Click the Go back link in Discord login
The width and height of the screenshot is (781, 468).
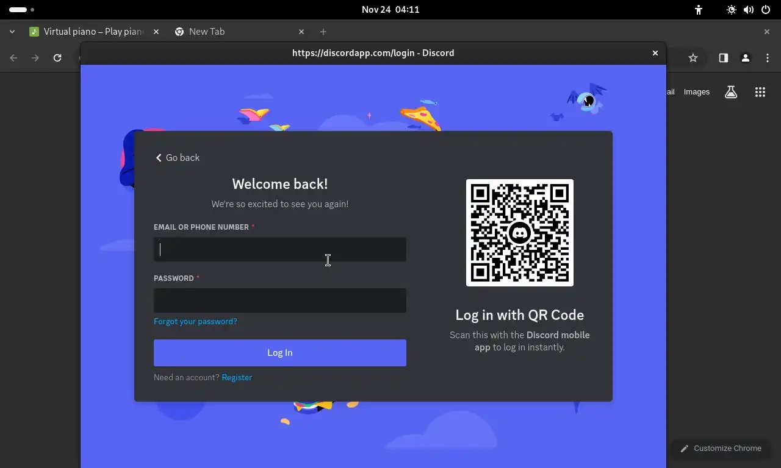pos(177,158)
